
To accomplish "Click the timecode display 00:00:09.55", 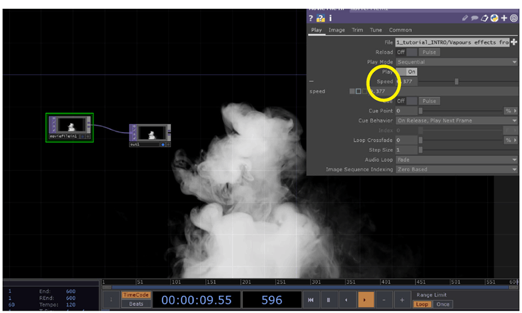I will click(197, 300).
